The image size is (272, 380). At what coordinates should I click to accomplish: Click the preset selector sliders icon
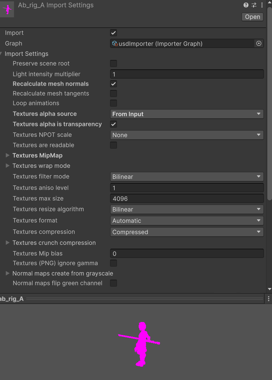point(254,5)
